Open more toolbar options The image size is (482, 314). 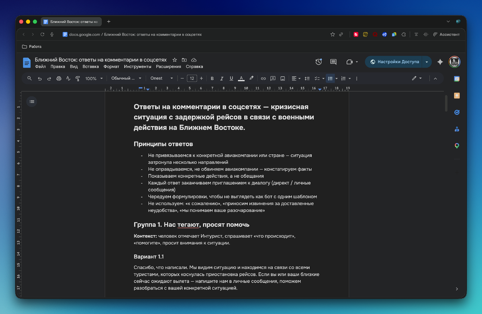click(x=357, y=78)
